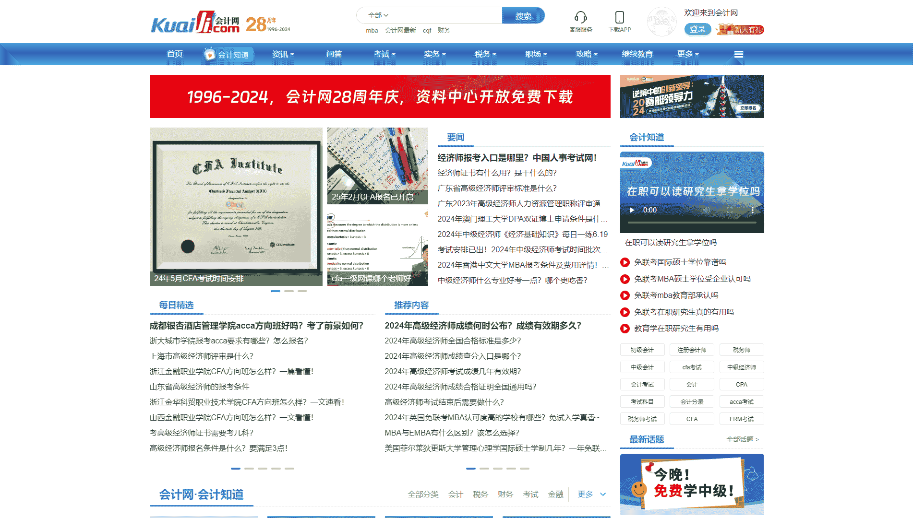Open 上海市高级经济师评审是什么? article

[202, 356]
